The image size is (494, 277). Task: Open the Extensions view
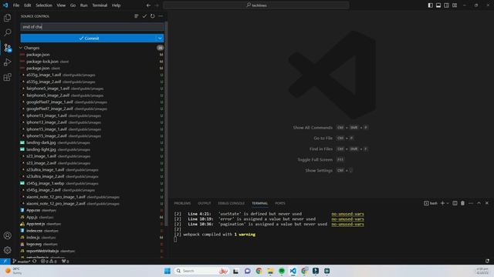click(x=7, y=77)
